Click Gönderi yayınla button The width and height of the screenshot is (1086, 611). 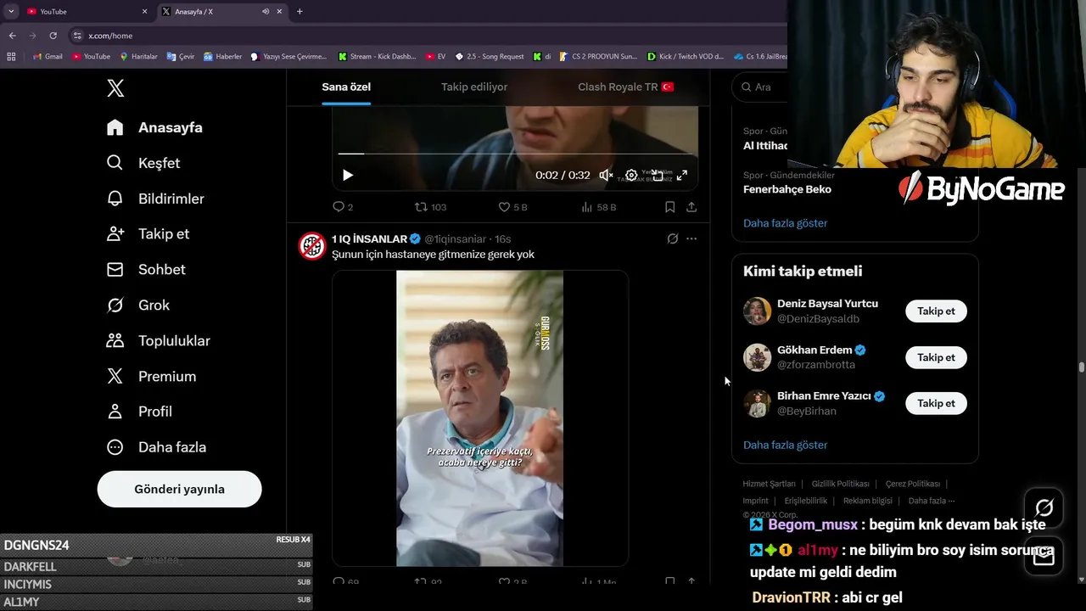tap(179, 489)
